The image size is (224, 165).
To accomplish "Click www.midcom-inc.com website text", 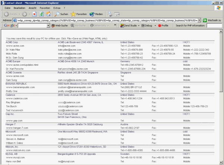I will [18, 150].
